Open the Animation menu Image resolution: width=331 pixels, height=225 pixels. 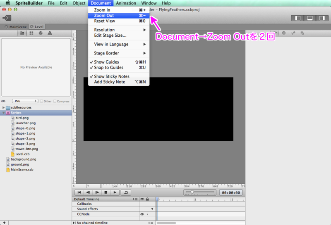tap(126, 3)
